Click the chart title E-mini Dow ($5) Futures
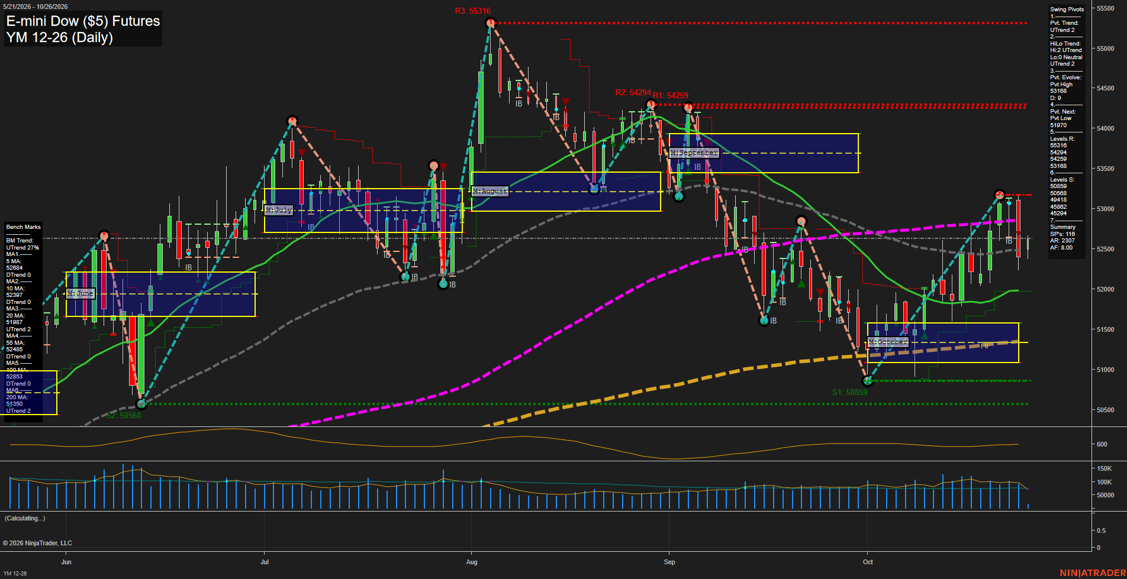 (x=83, y=21)
